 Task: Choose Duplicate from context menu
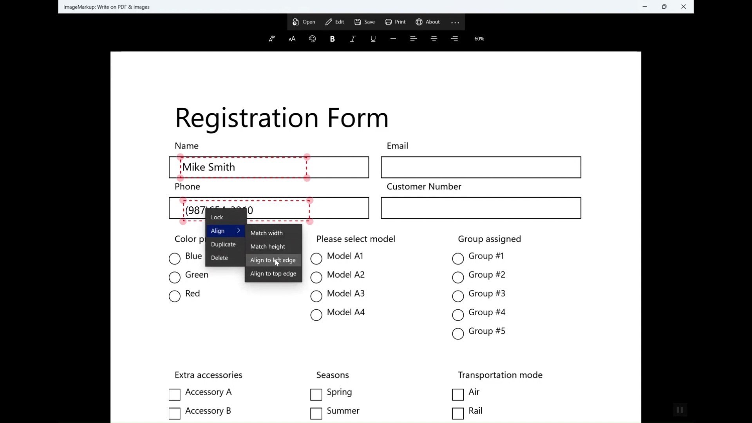(223, 244)
